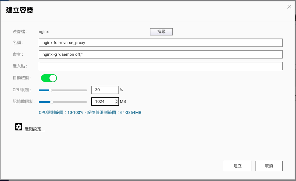
Task: Click the CPU限制 percentage box showing 30
Action: [x=105, y=90]
